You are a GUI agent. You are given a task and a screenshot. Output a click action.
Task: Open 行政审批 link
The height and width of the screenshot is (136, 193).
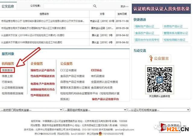(8, 82)
